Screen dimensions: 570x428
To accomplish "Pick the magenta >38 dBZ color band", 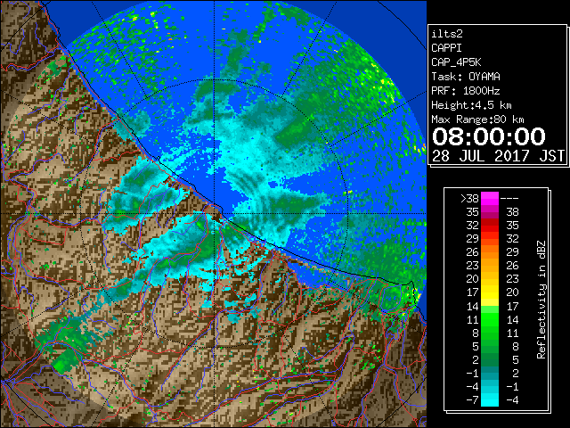I will pos(490,198).
